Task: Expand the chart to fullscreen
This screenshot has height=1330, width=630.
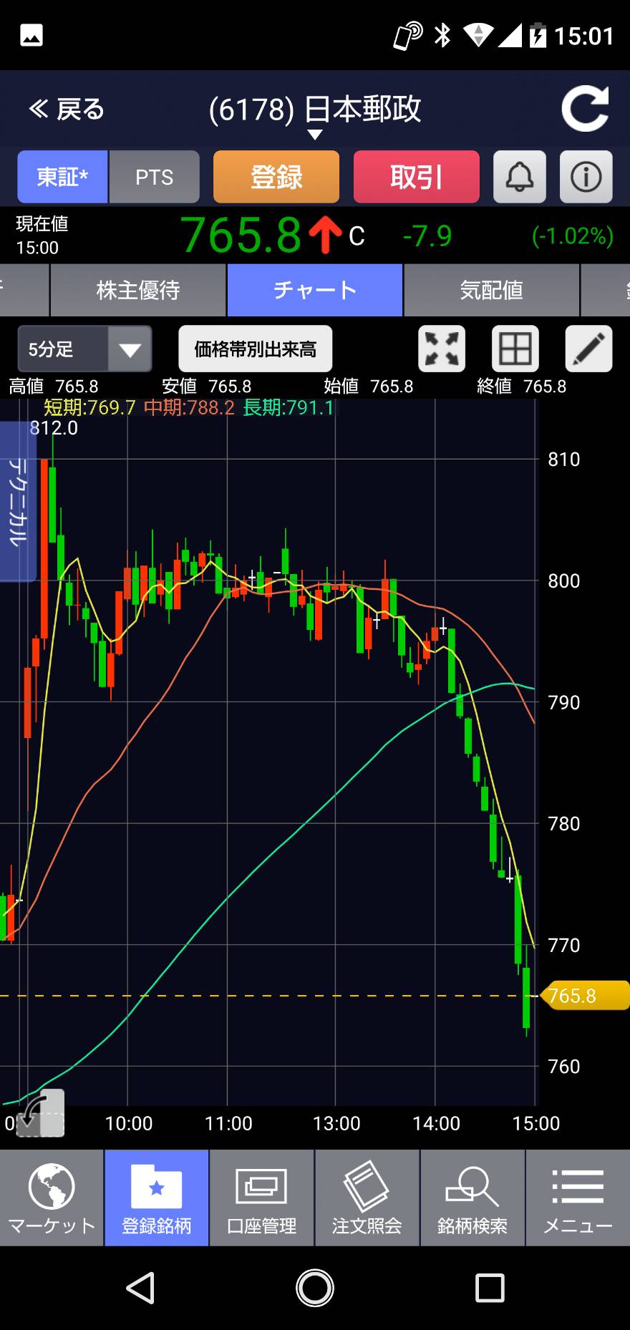Action: (442, 349)
